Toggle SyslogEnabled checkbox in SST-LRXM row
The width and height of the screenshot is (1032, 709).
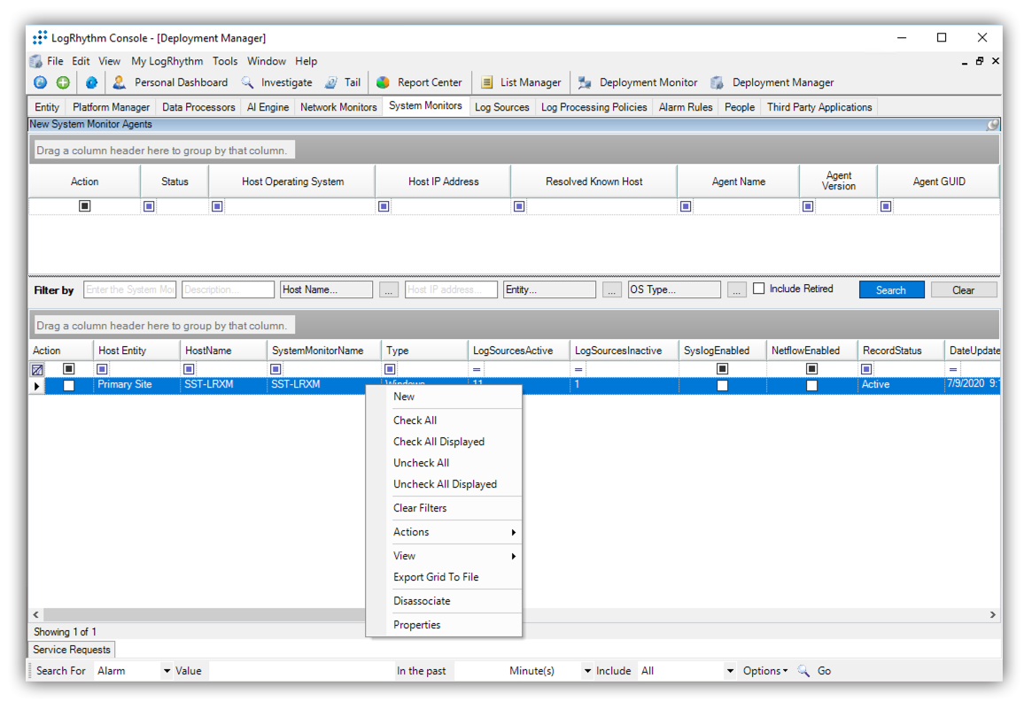tap(722, 385)
